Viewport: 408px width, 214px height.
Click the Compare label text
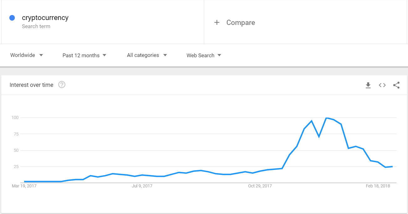240,22
